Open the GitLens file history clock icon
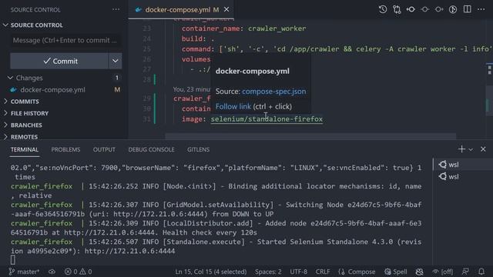This screenshot has width=493, height=277. point(383,9)
